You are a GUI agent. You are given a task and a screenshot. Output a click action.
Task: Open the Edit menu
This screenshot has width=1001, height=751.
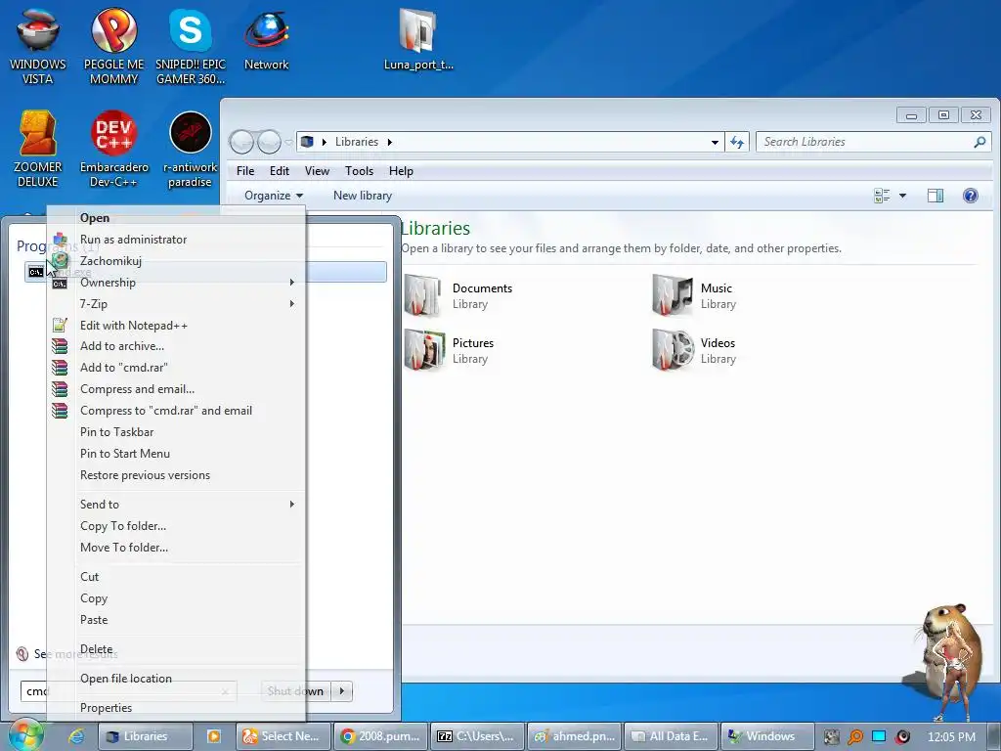coord(279,171)
